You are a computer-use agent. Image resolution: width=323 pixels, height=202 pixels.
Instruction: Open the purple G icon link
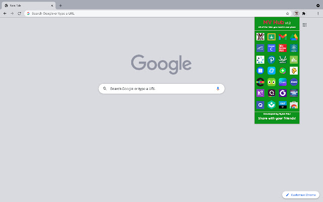point(283,93)
